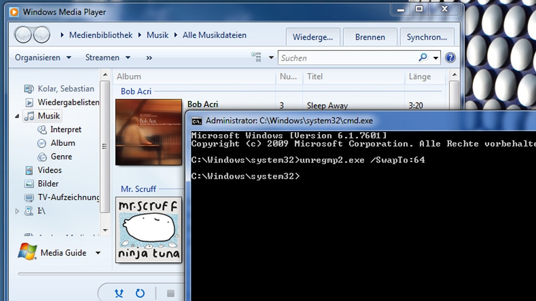Open the Organisieren dropdown menu
Screen dimensions: 536x301
pyautogui.click(x=43, y=57)
